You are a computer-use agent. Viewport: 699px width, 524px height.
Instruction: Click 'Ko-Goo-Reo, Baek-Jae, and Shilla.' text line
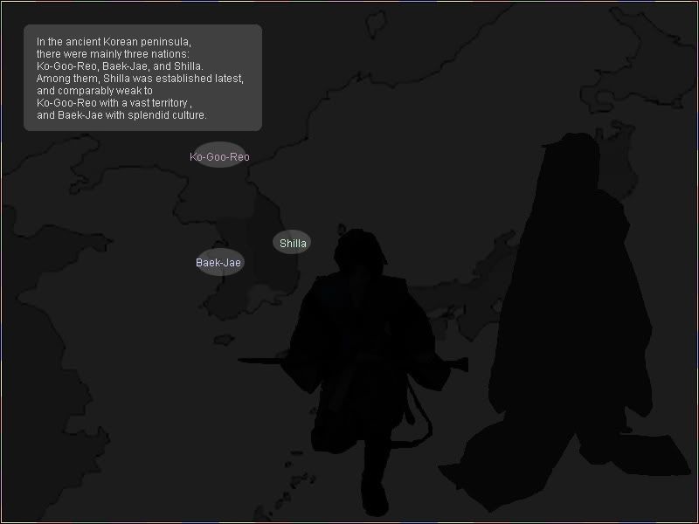click(x=120, y=66)
